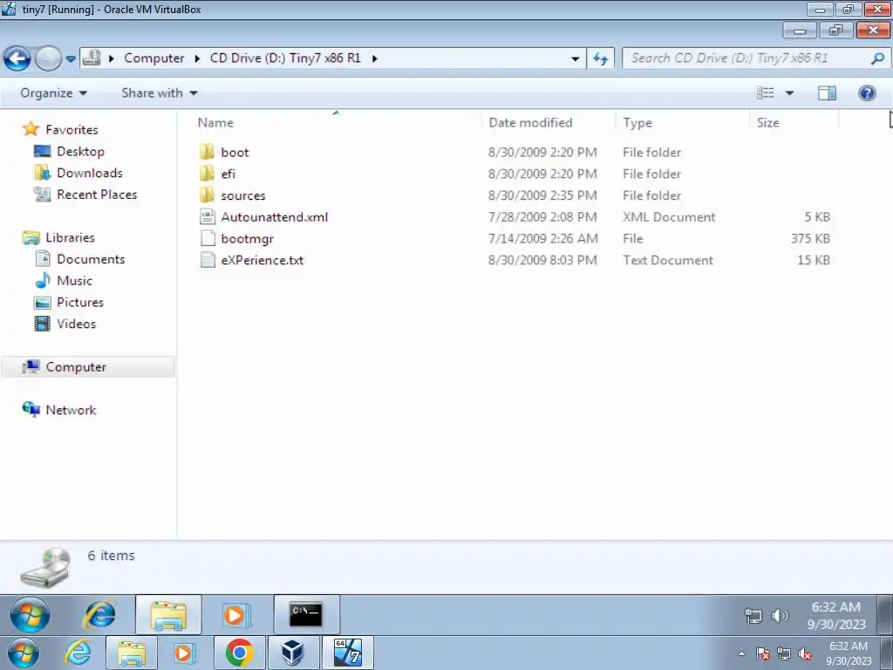The width and height of the screenshot is (893, 670).
Task: Launch Internet Explorer on host taskbar
Action: click(78, 653)
